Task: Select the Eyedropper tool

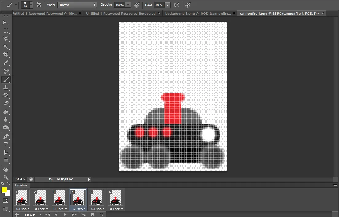Action: pyautogui.click(x=6, y=63)
